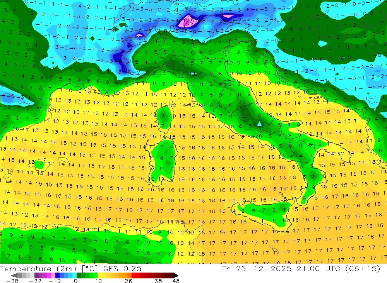This screenshot has width=387, height=283.
Task: Click the white triangle marker in central Italy
Action: coord(259,124)
